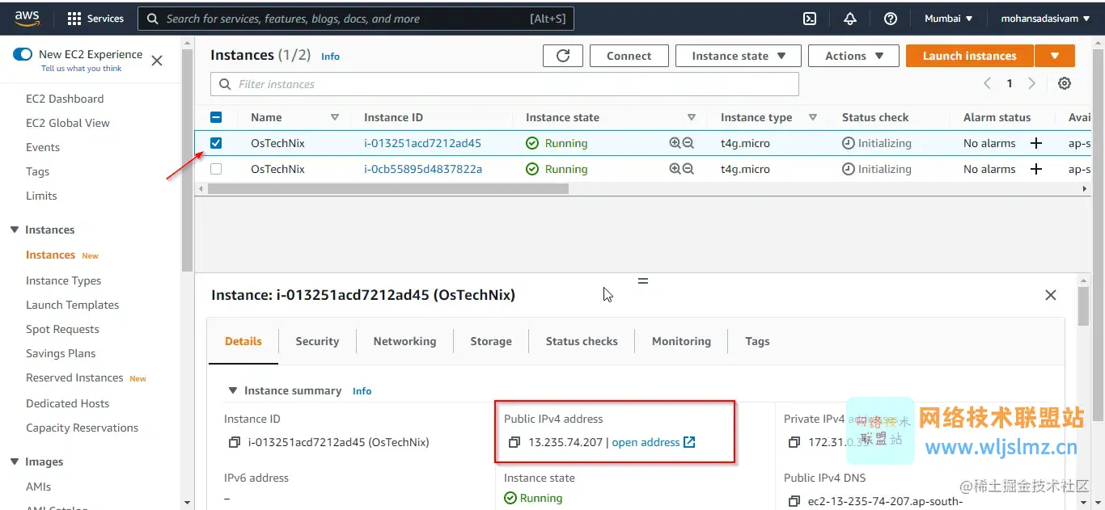Go to next page arrow

pos(1031,83)
